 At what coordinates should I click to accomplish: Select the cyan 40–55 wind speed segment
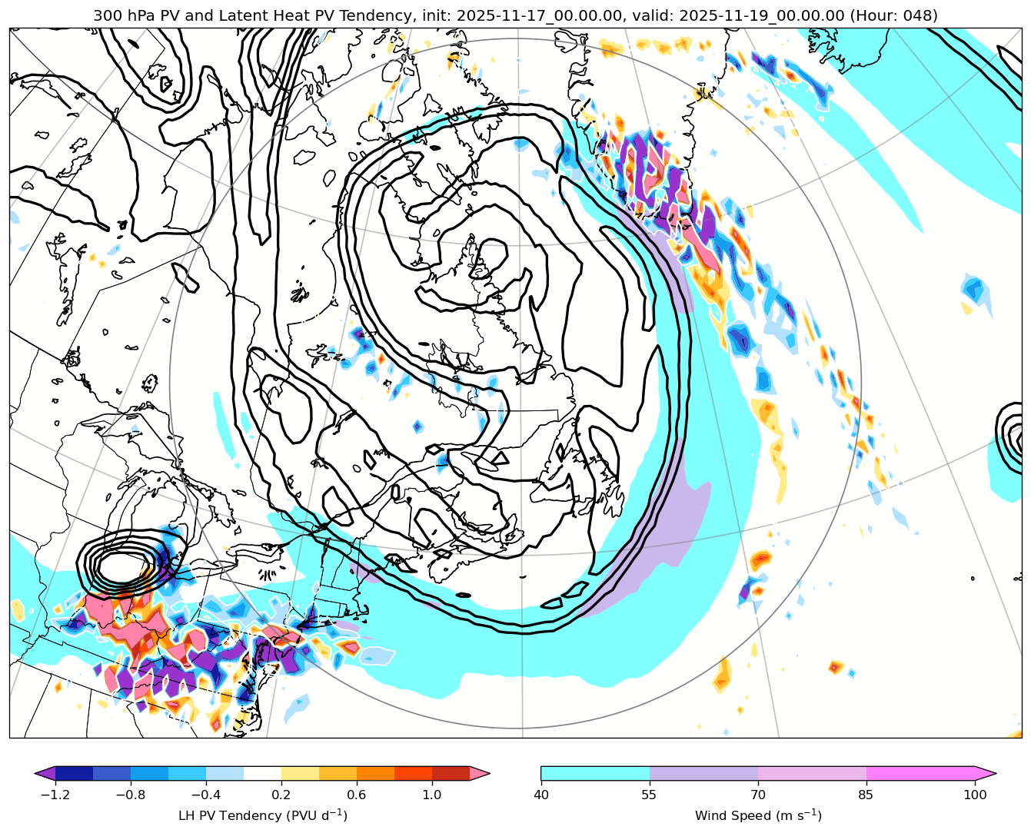coord(595,773)
